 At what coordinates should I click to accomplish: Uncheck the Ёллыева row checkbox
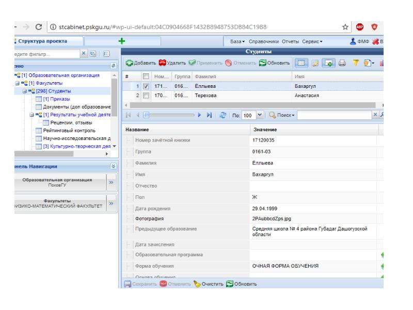tap(146, 86)
